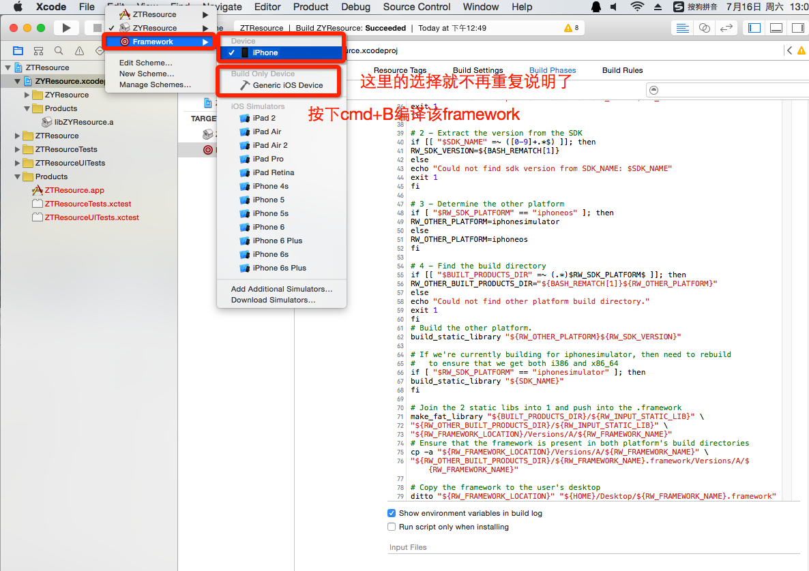Open the Symbol navigator icon
Image resolution: width=809 pixels, height=571 pixels.
tap(38, 50)
